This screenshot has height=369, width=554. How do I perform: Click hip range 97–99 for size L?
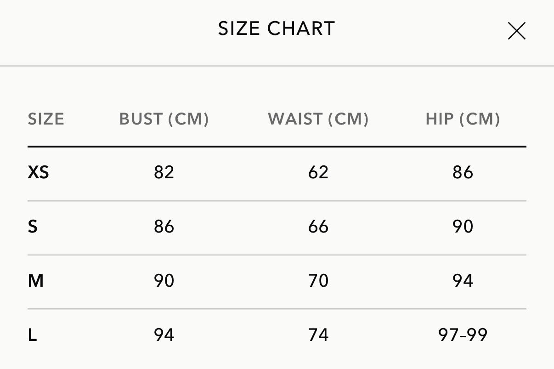[x=463, y=335]
